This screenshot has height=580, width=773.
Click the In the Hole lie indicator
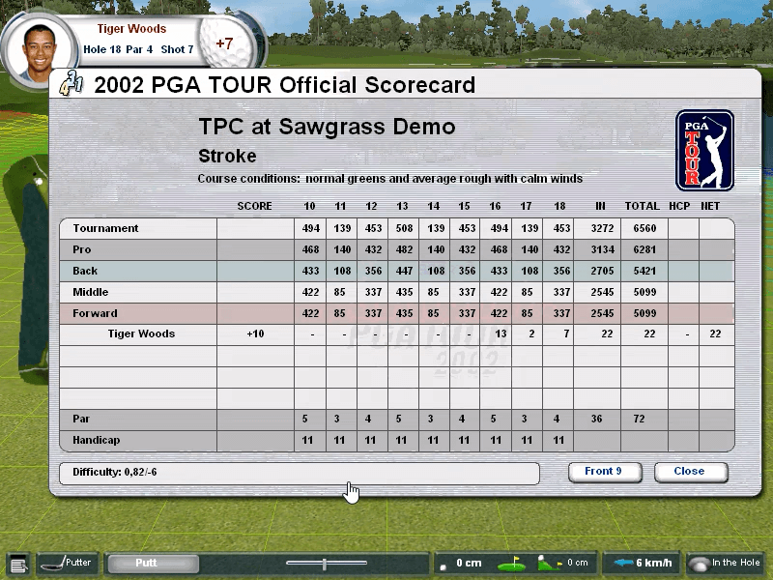(725, 563)
